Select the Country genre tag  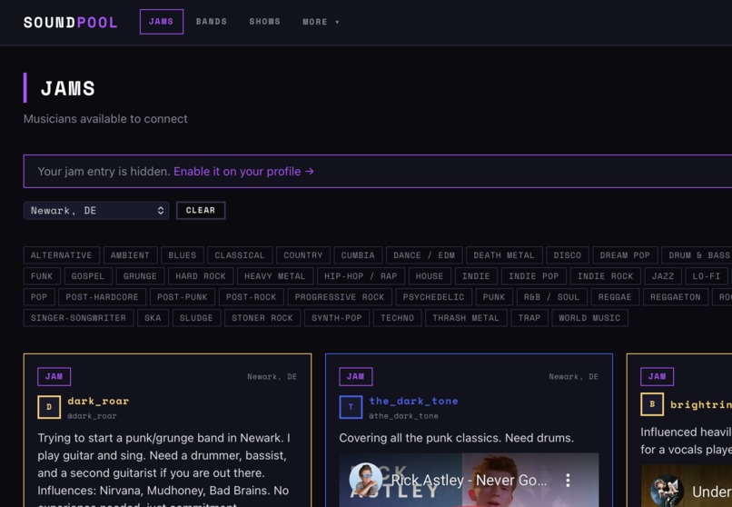[x=303, y=255]
